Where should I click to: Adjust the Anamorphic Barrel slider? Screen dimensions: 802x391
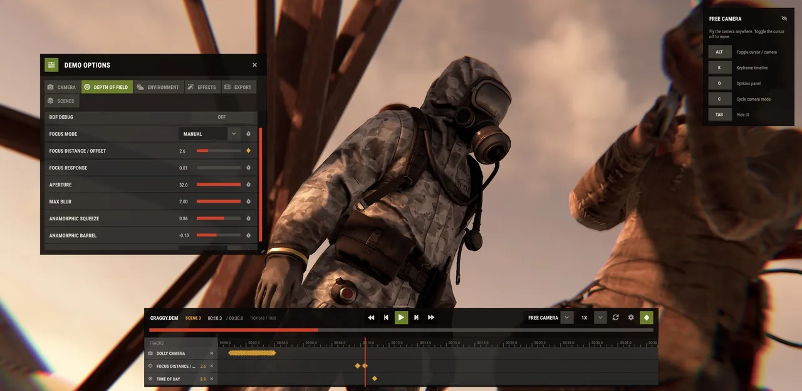(219, 235)
